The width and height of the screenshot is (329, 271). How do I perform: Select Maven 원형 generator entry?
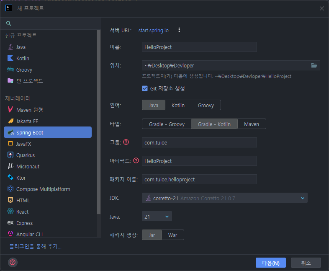click(x=48, y=110)
